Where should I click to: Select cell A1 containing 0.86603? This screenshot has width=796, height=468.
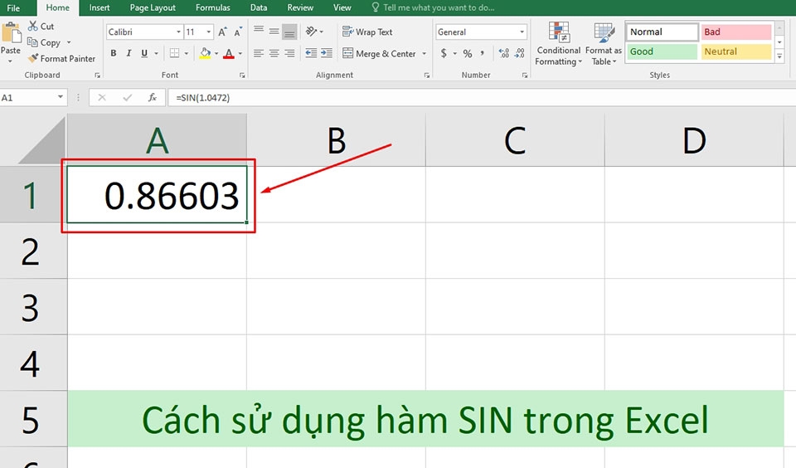[x=157, y=195]
